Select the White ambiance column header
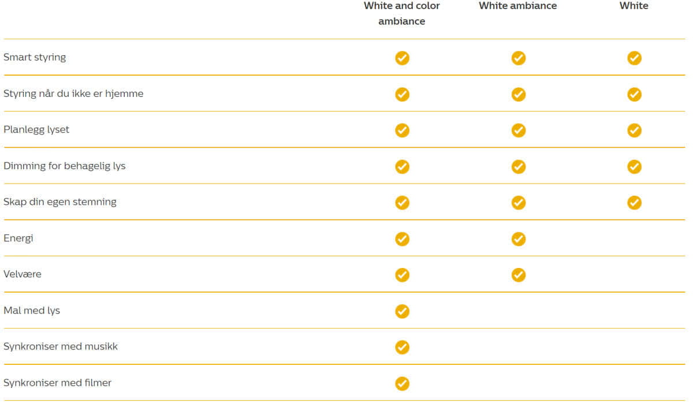The image size is (693, 403). 518,6
